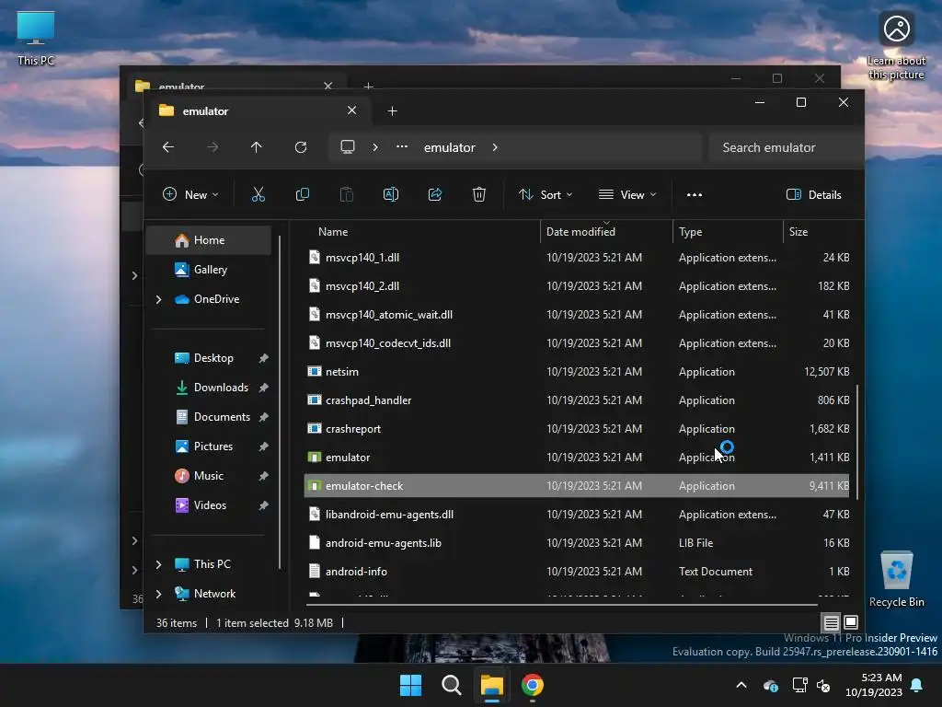The image size is (942, 707).
Task: Select the crashpad_handler file
Action: 577,400
